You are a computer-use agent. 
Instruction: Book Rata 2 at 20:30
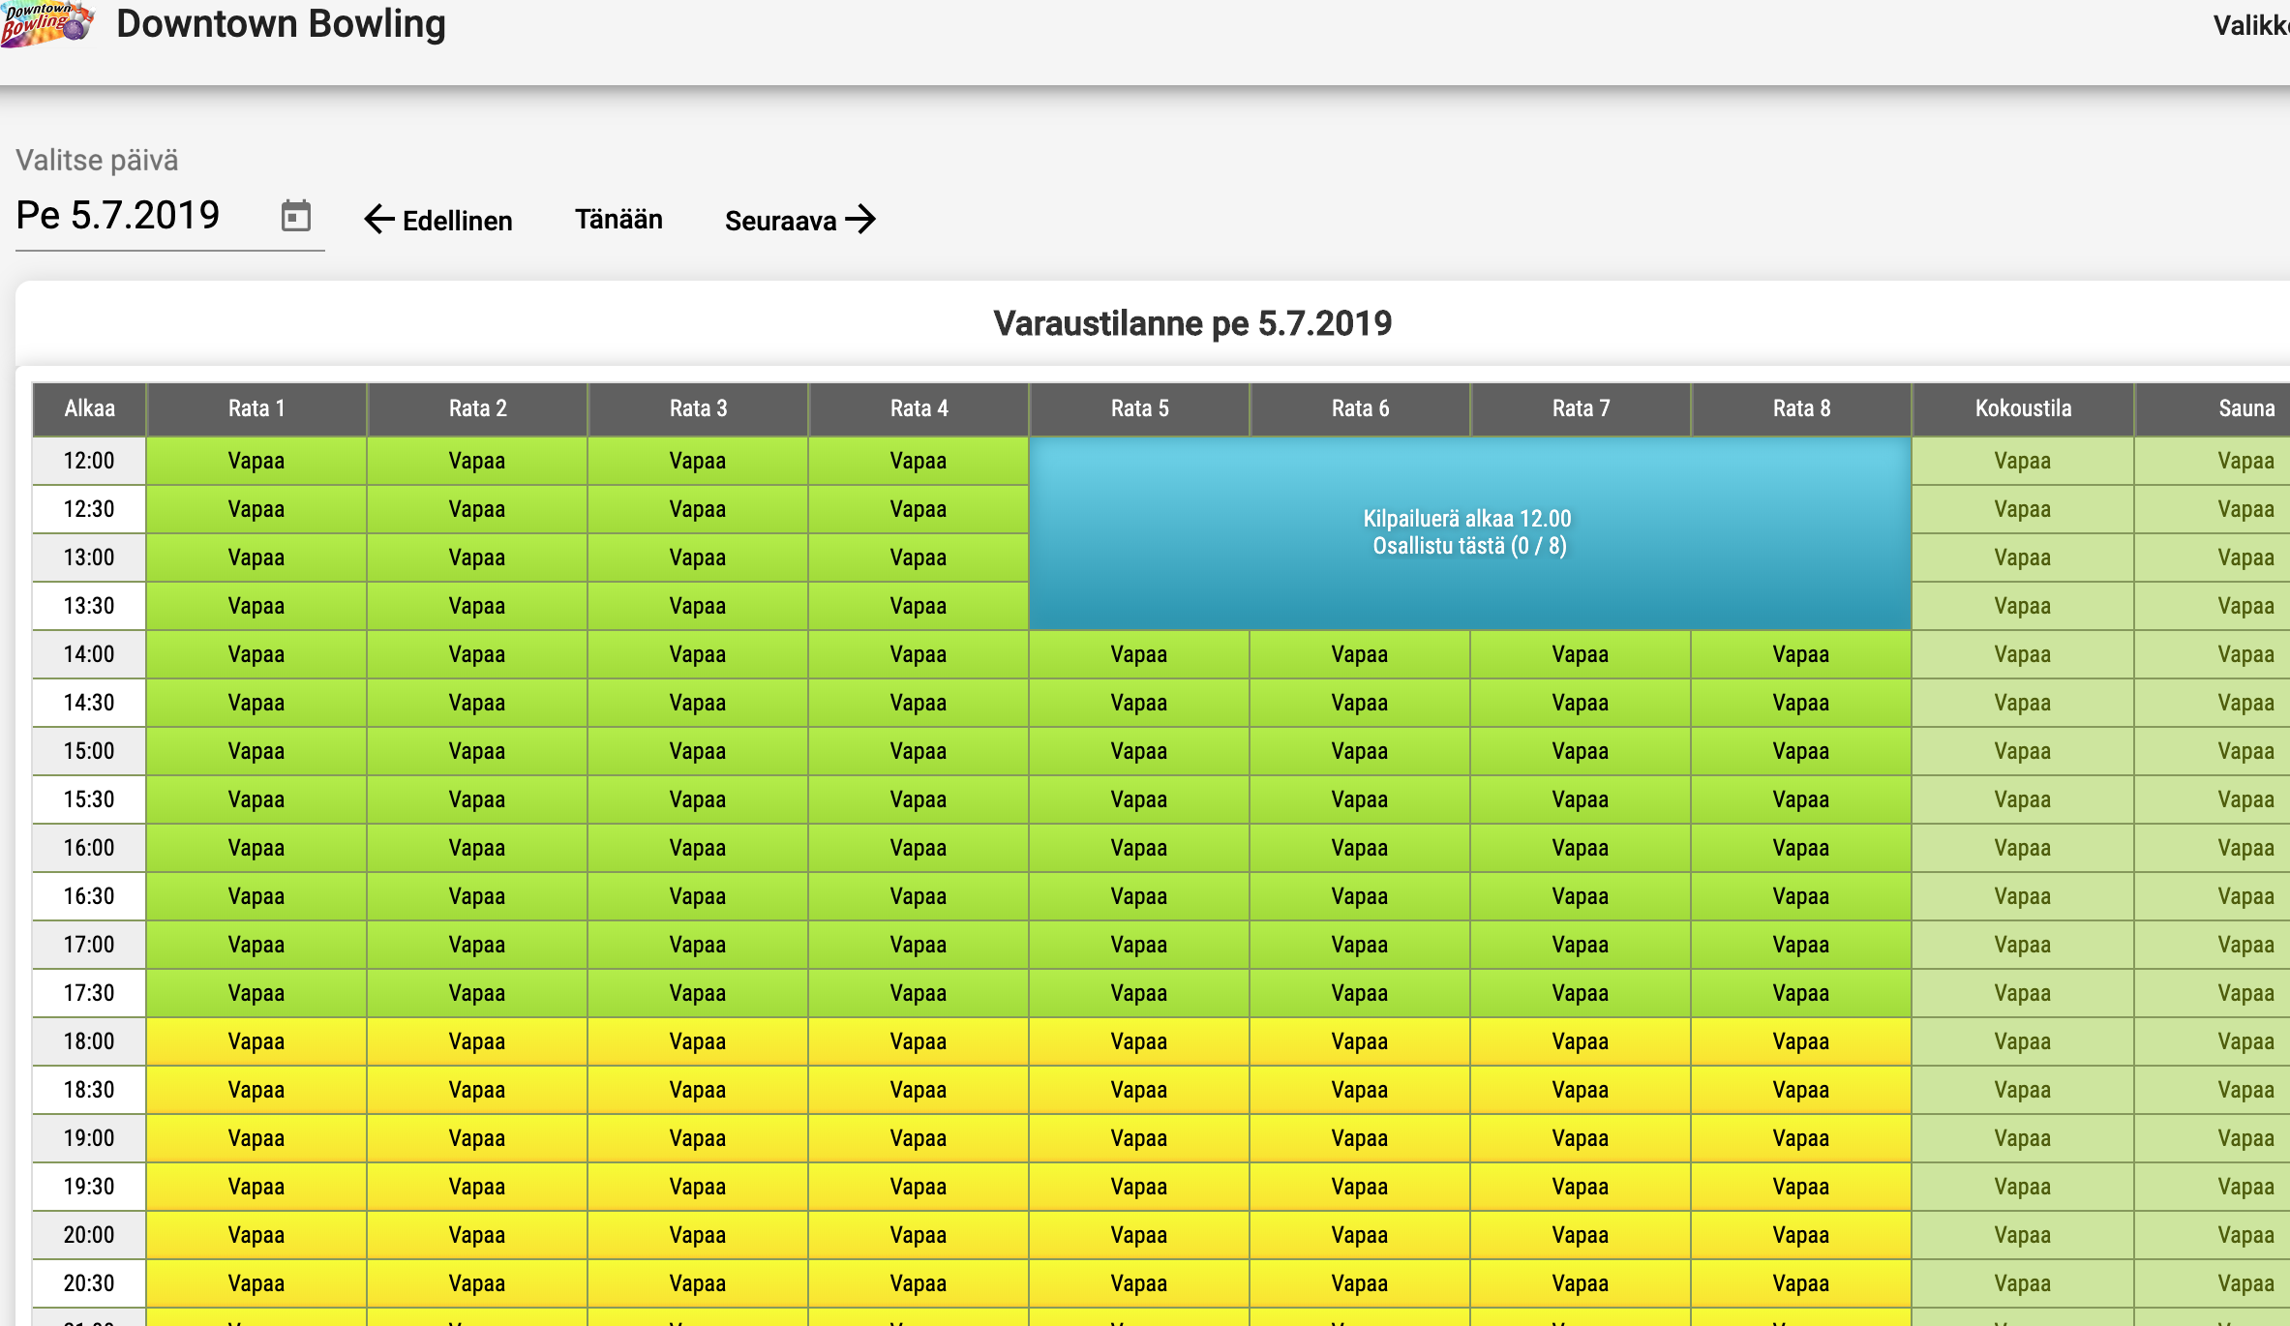pyautogui.click(x=477, y=1283)
